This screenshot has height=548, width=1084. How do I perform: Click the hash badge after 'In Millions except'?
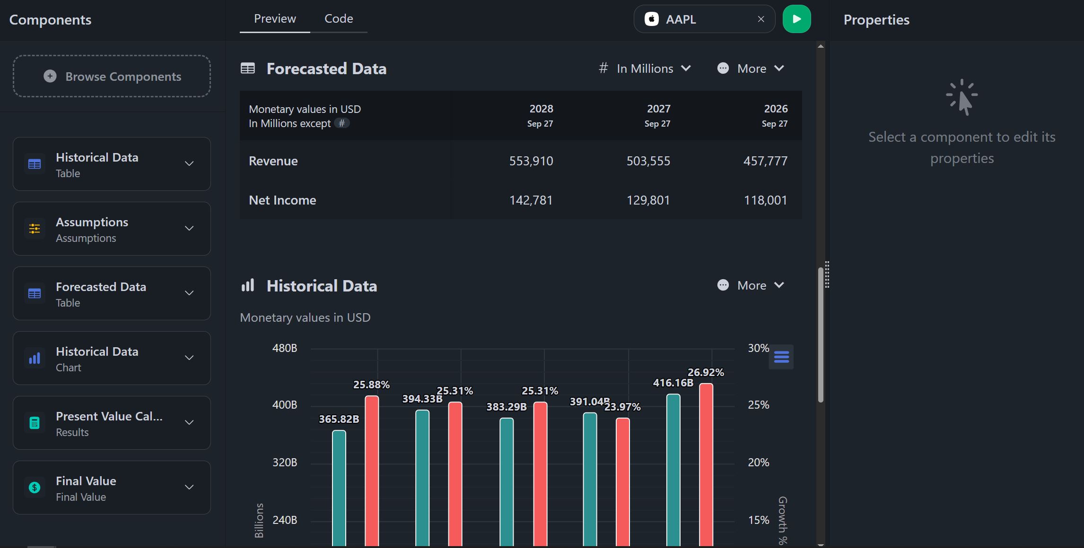pyautogui.click(x=341, y=123)
